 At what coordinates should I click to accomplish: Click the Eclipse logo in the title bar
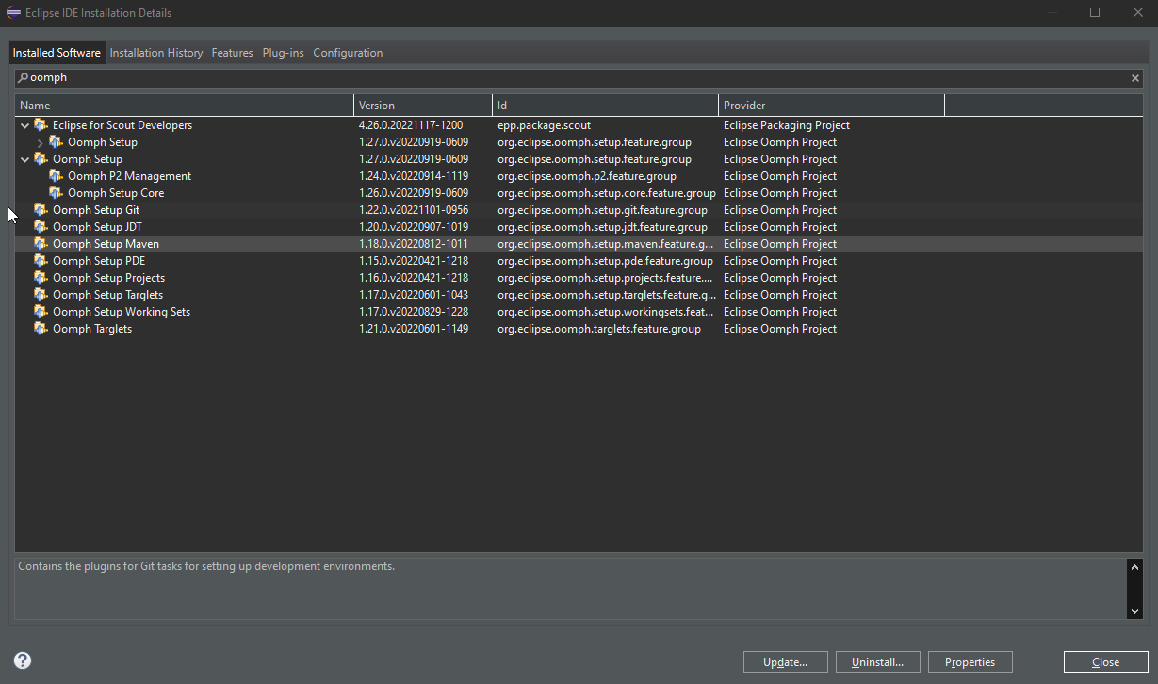click(13, 13)
